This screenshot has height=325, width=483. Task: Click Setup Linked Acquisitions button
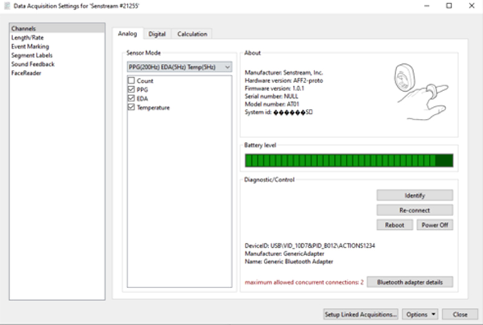[x=361, y=314]
